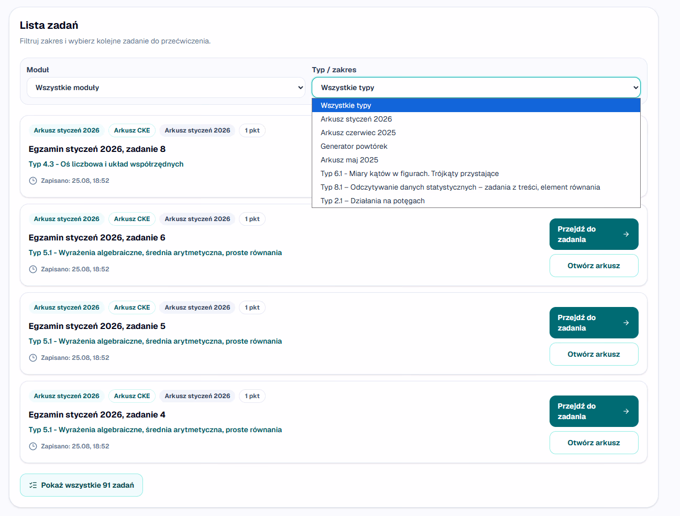Screen dimensions: 680x516
Task: Click clock icon in zadanie 6 card
Action: (x=33, y=269)
